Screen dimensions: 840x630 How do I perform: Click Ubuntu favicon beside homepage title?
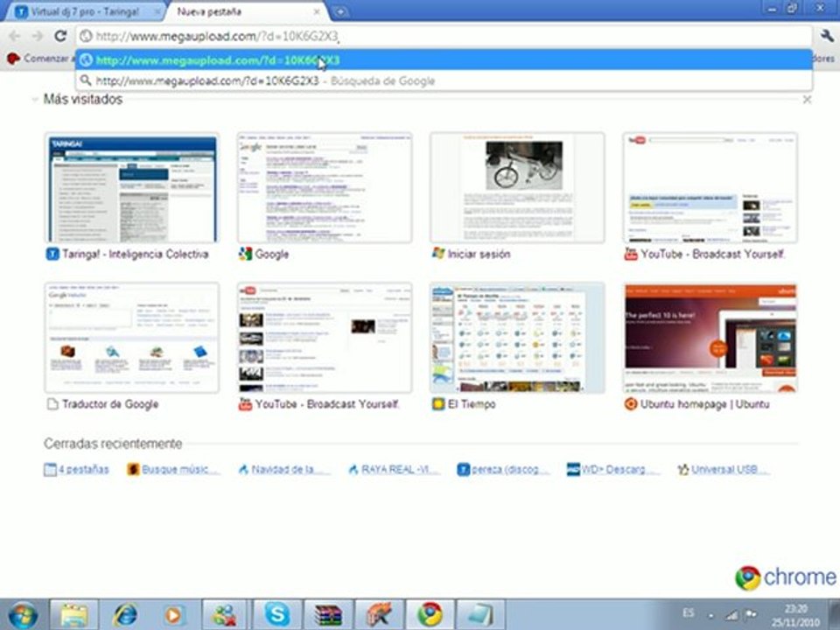point(631,404)
